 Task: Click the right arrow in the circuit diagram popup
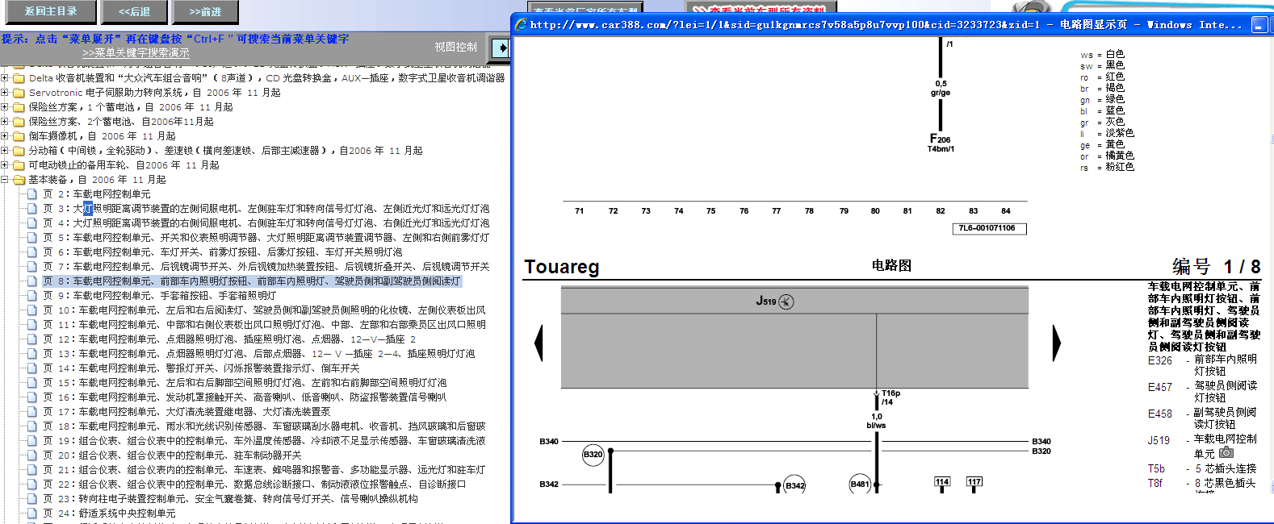[x=1056, y=343]
